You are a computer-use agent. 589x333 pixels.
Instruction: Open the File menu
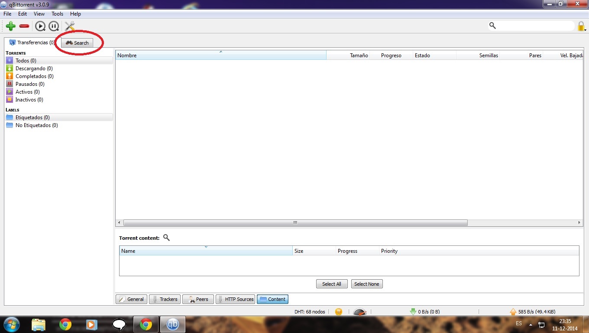7,14
